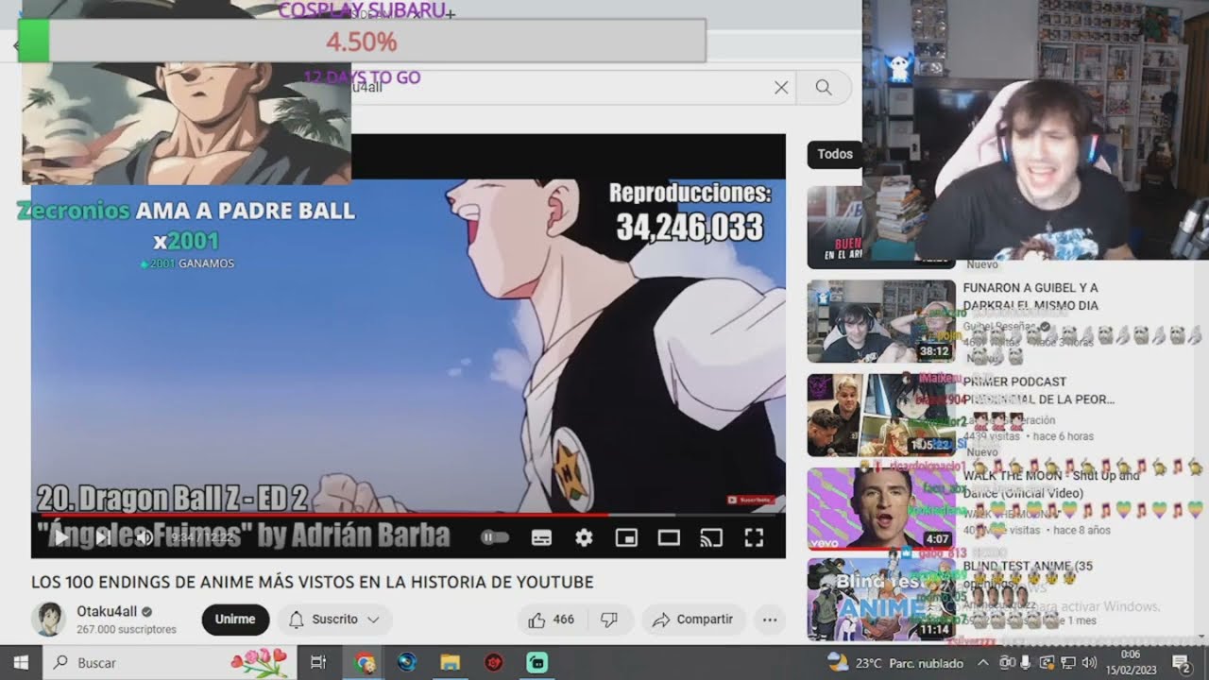The height and width of the screenshot is (680, 1209).
Task: Click the Unirme membership button
Action: tap(235, 620)
